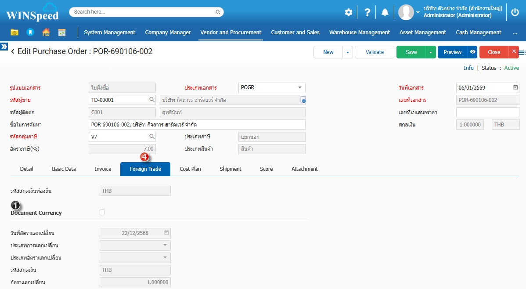This screenshot has height=289, width=526.
Task: Click the power logout icon
Action: tap(515, 12)
